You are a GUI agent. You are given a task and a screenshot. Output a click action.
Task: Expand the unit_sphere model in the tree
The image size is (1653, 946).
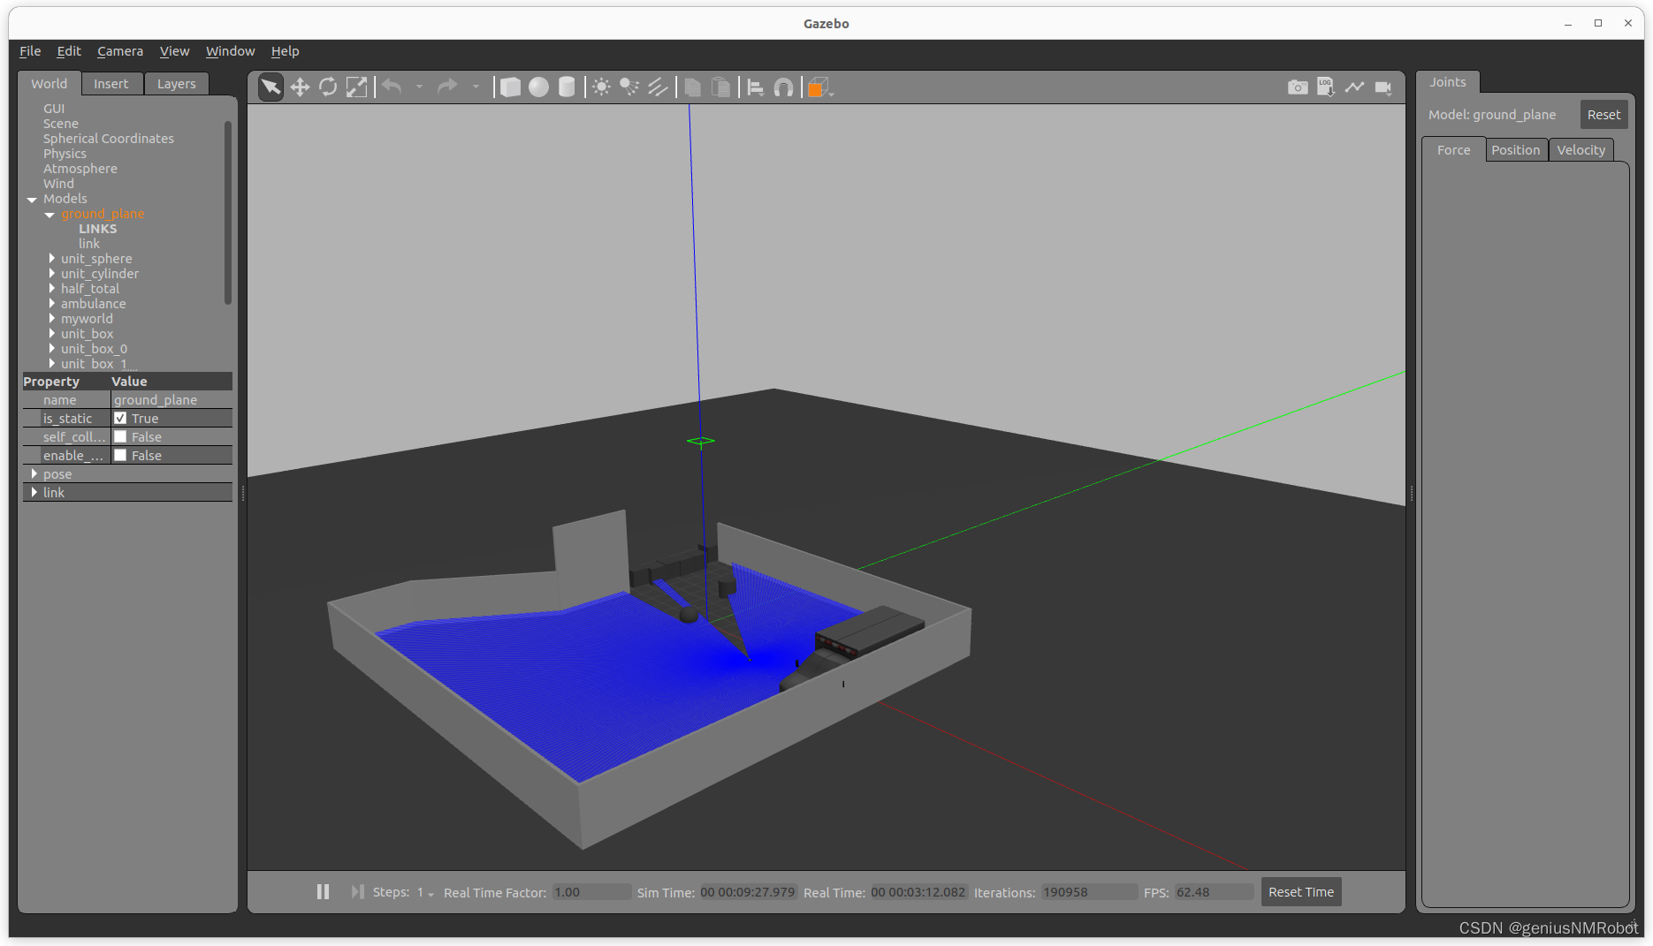pyautogui.click(x=51, y=258)
